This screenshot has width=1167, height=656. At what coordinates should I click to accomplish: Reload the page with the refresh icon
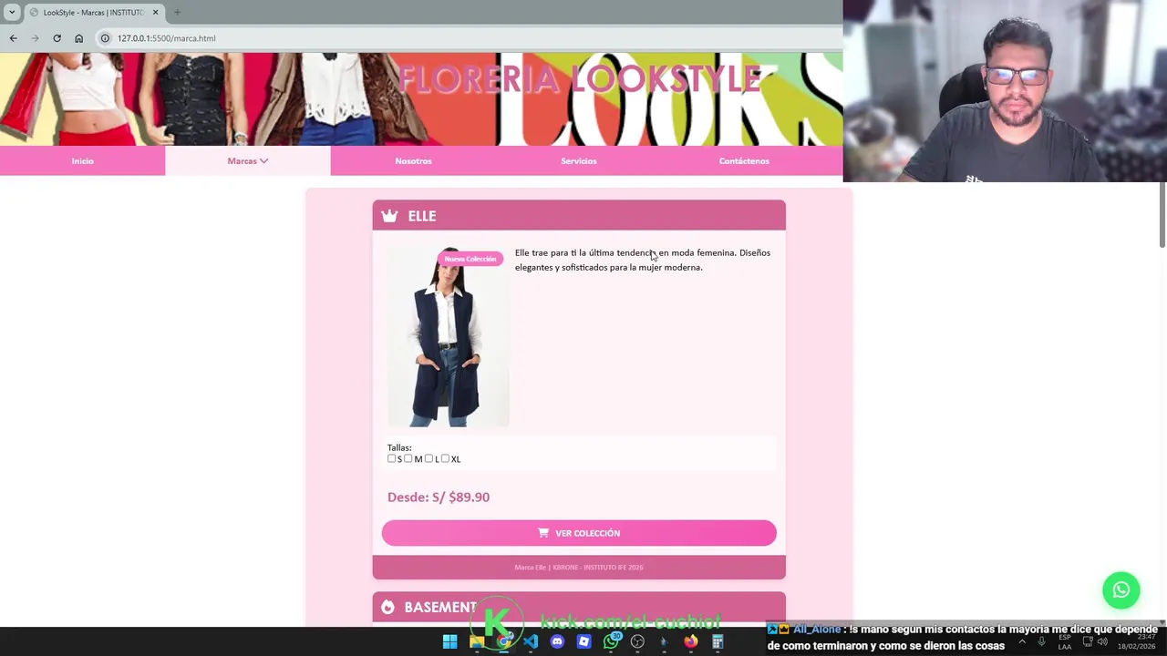(57, 38)
